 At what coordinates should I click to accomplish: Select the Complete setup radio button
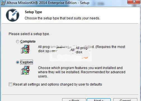pyautogui.click(x=18, y=42)
